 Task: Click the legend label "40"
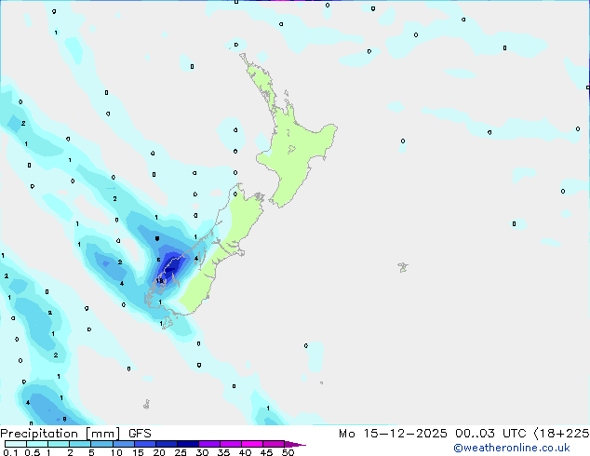(x=245, y=452)
